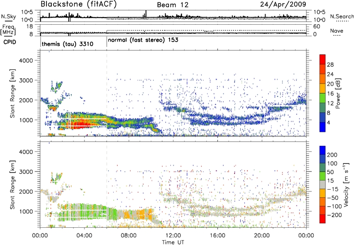354x245 pixels.
Task: Click the '08:00' time axis tick label
Action: [128, 236]
